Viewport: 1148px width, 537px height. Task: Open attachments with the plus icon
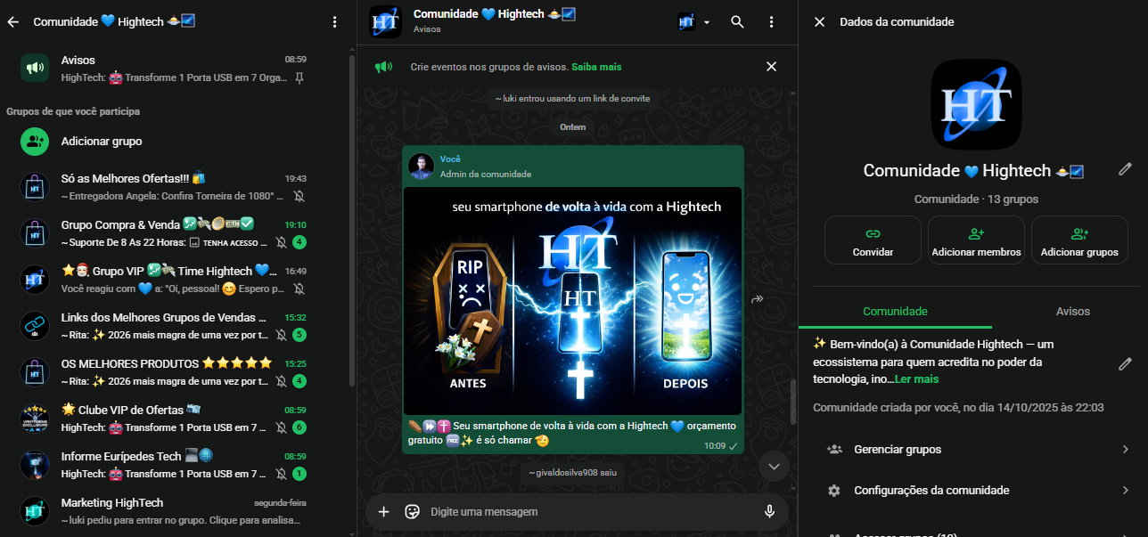tap(384, 511)
